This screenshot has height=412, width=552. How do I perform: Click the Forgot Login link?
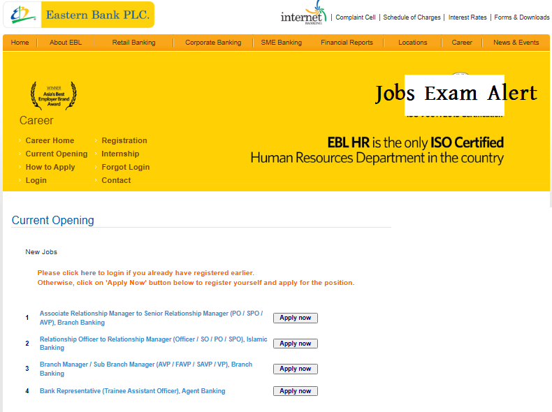tap(125, 167)
